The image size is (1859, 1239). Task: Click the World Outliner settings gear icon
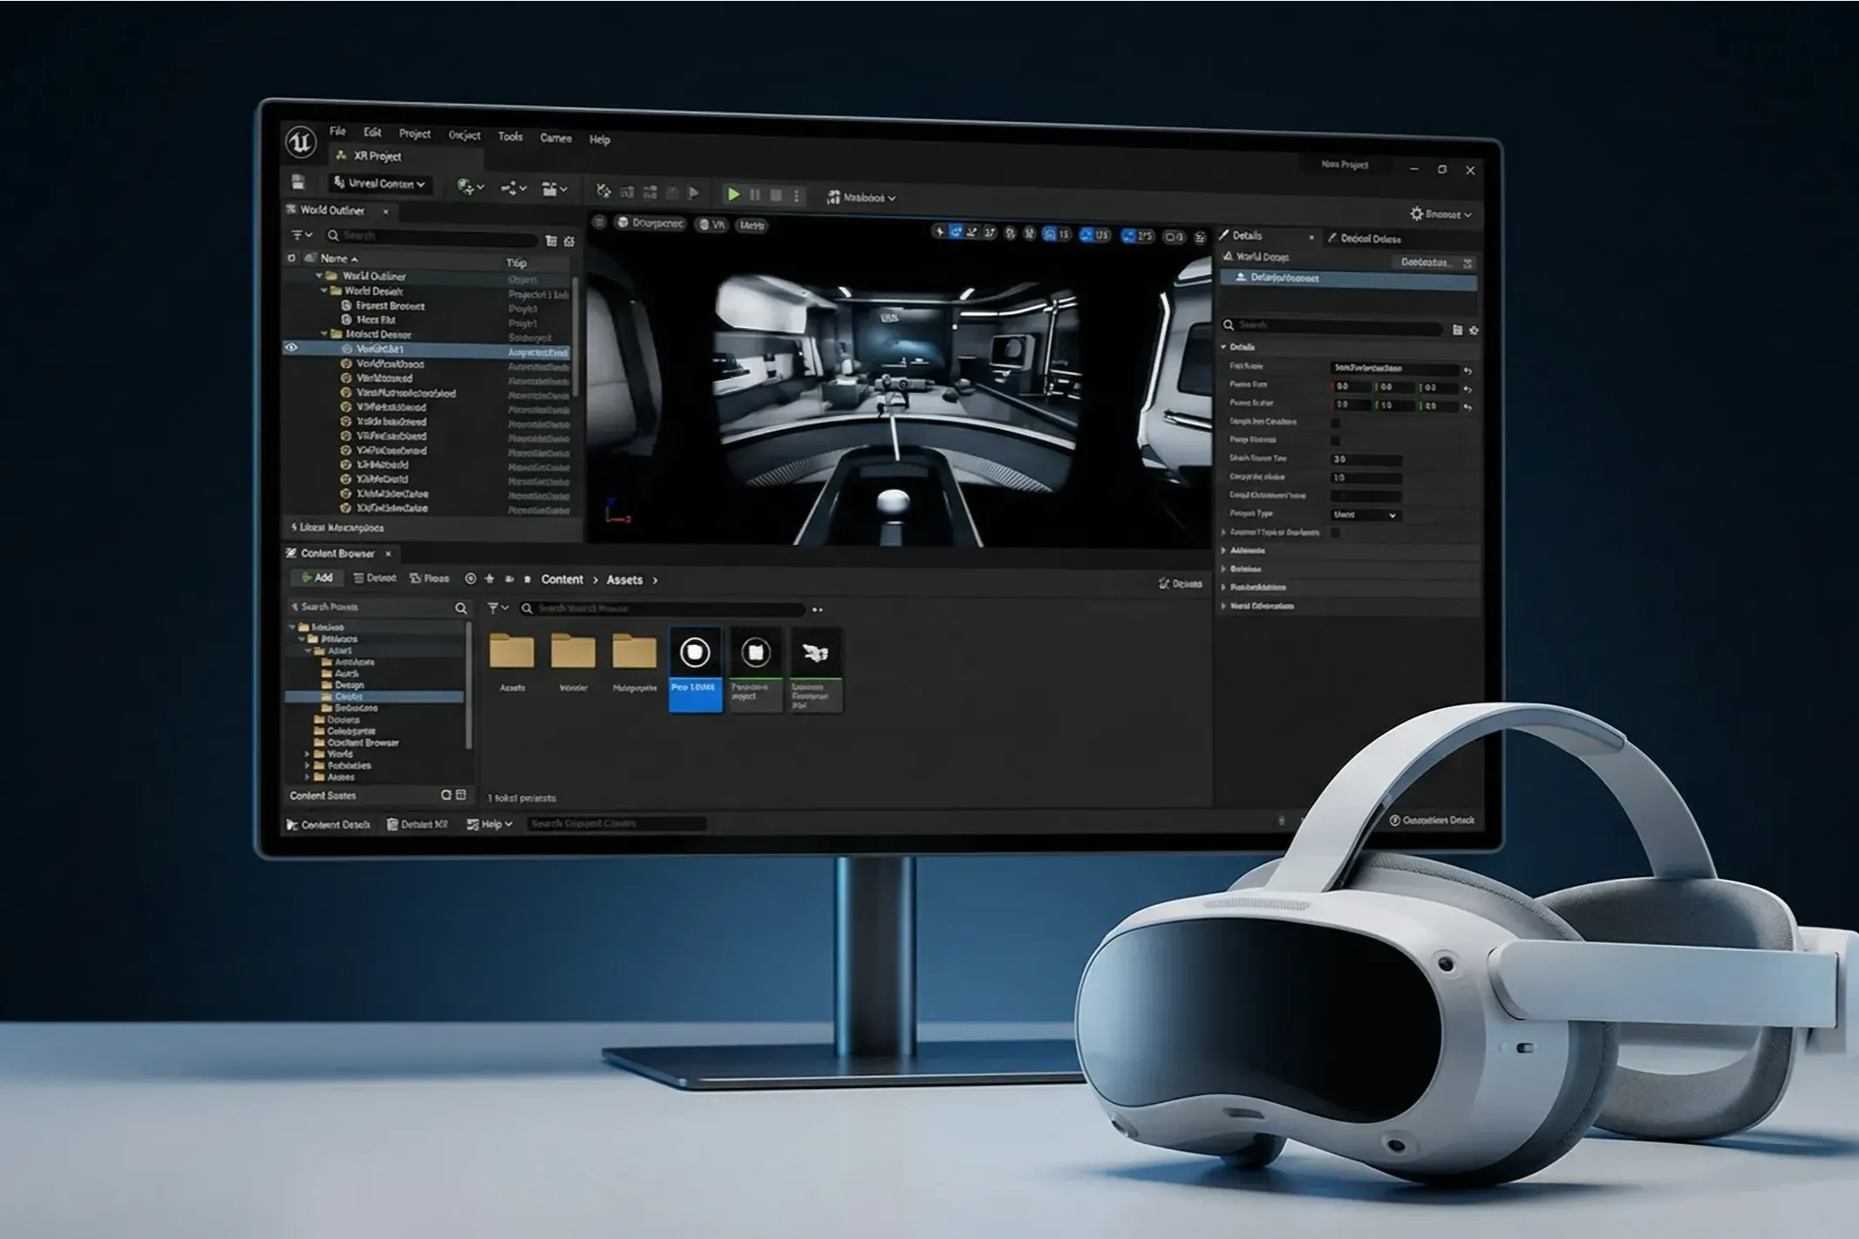(569, 242)
